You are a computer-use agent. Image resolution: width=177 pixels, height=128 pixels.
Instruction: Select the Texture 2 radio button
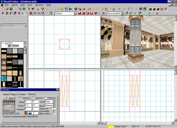(33, 98)
